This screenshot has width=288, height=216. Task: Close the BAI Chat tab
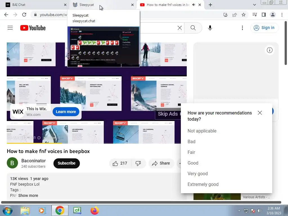(65, 5)
